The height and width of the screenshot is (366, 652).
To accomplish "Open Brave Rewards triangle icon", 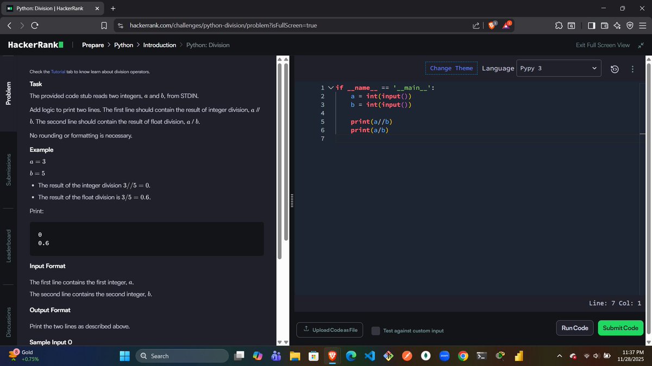I will pos(506,25).
